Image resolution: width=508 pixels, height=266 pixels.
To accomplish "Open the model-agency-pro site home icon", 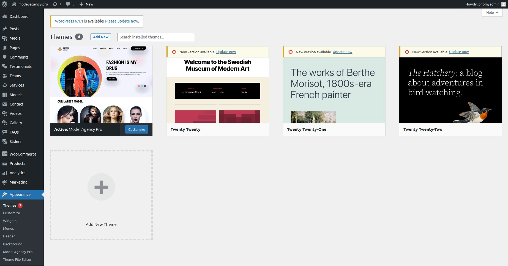I will click(x=14, y=4).
